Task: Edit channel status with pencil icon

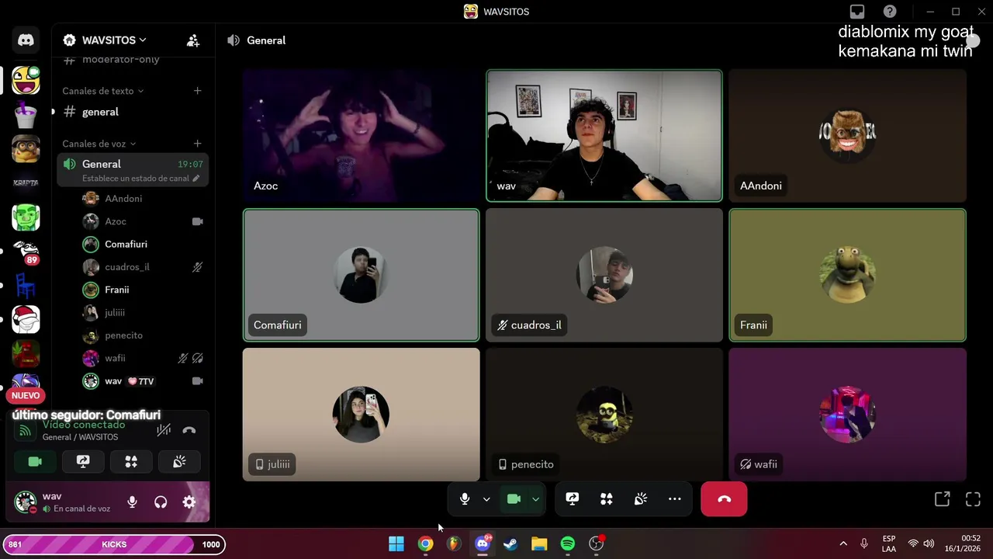Action: [x=195, y=179]
